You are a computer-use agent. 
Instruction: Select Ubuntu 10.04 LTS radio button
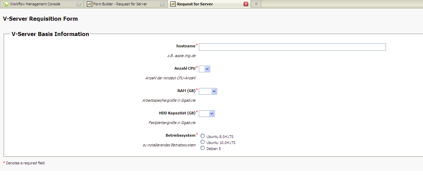[202, 142]
